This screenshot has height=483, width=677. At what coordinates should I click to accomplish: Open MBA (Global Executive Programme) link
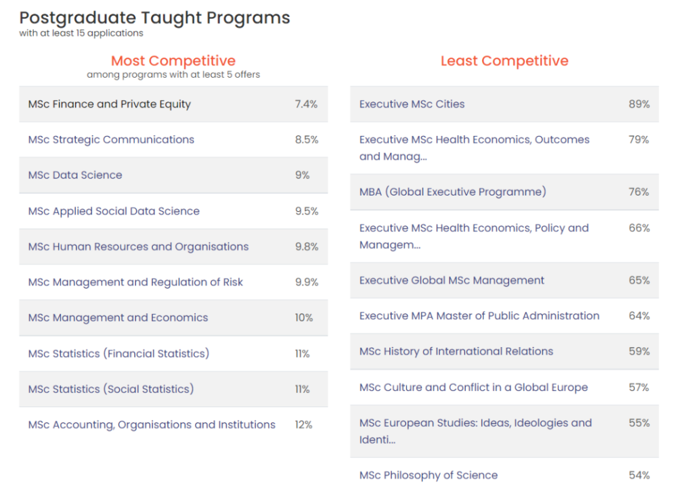click(452, 192)
